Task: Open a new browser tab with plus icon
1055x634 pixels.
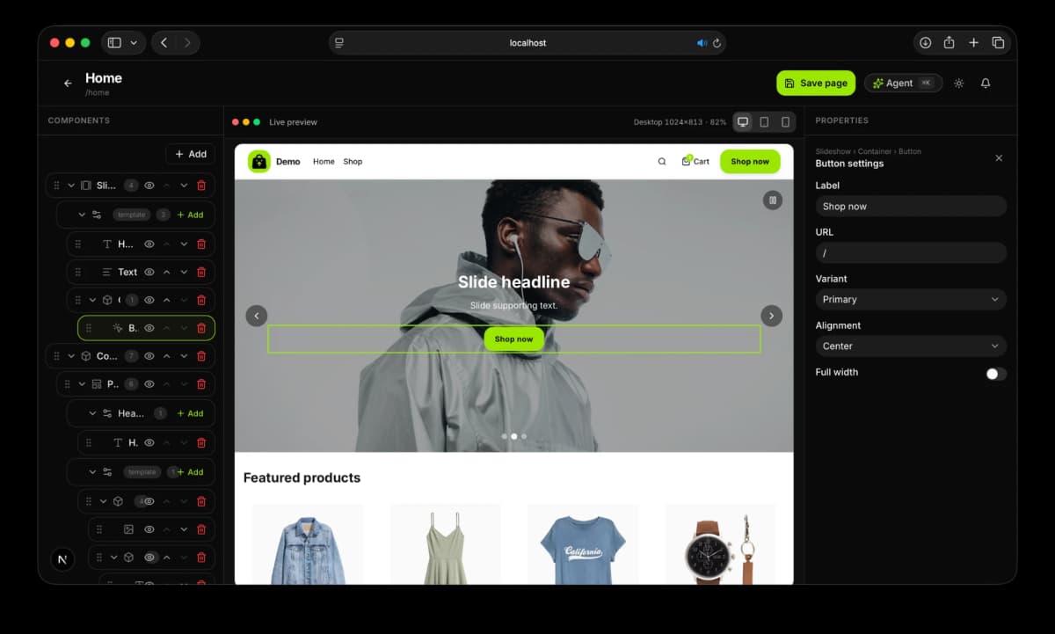Action: pos(973,43)
